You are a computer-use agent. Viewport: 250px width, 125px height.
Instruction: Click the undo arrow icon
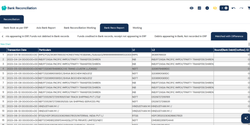coord(233,8)
